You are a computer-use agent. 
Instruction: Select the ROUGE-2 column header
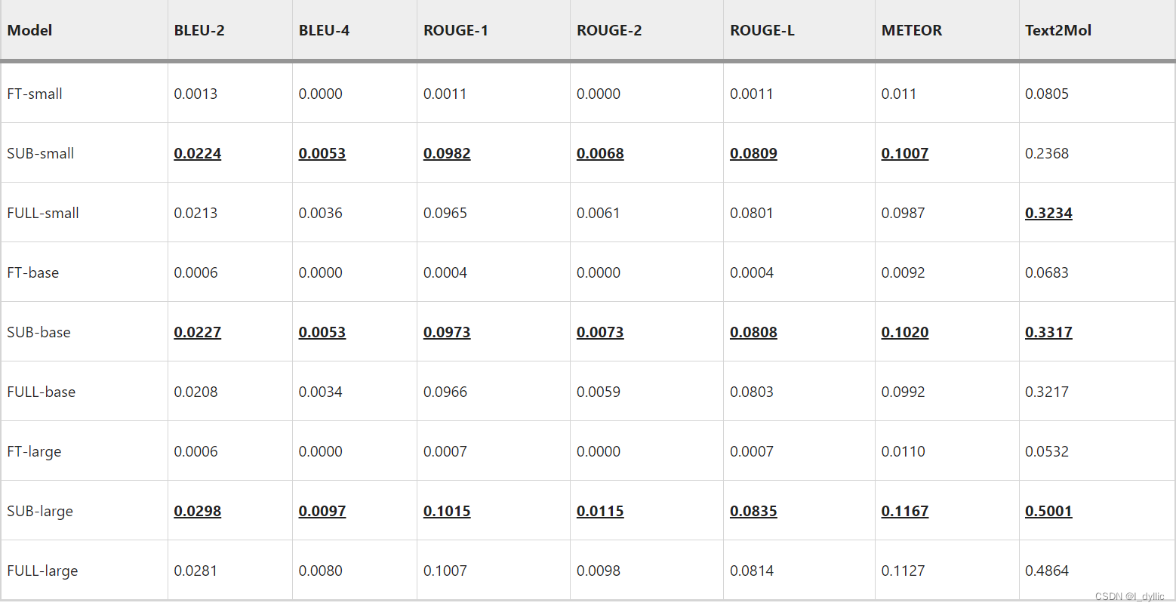pyautogui.click(x=609, y=31)
